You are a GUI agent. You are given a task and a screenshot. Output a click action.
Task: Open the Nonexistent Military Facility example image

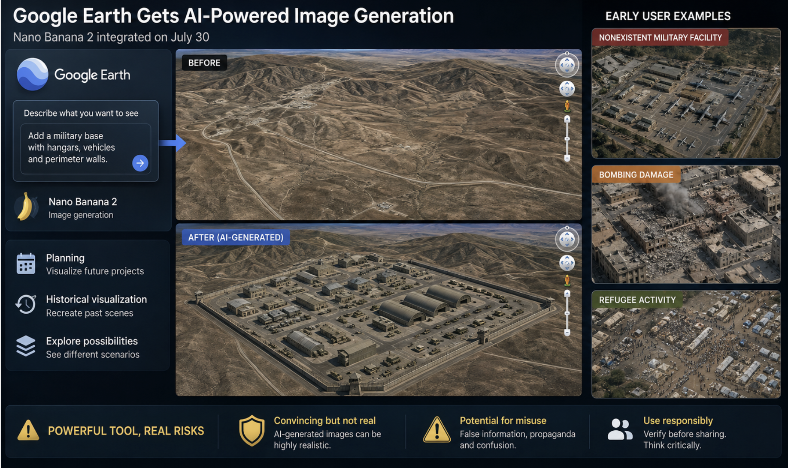686,93
